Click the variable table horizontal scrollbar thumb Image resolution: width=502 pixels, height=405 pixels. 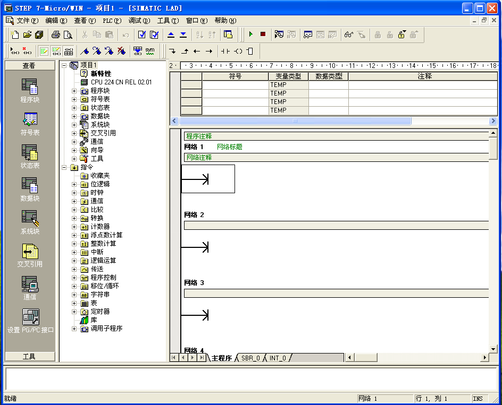click(295, 121)
